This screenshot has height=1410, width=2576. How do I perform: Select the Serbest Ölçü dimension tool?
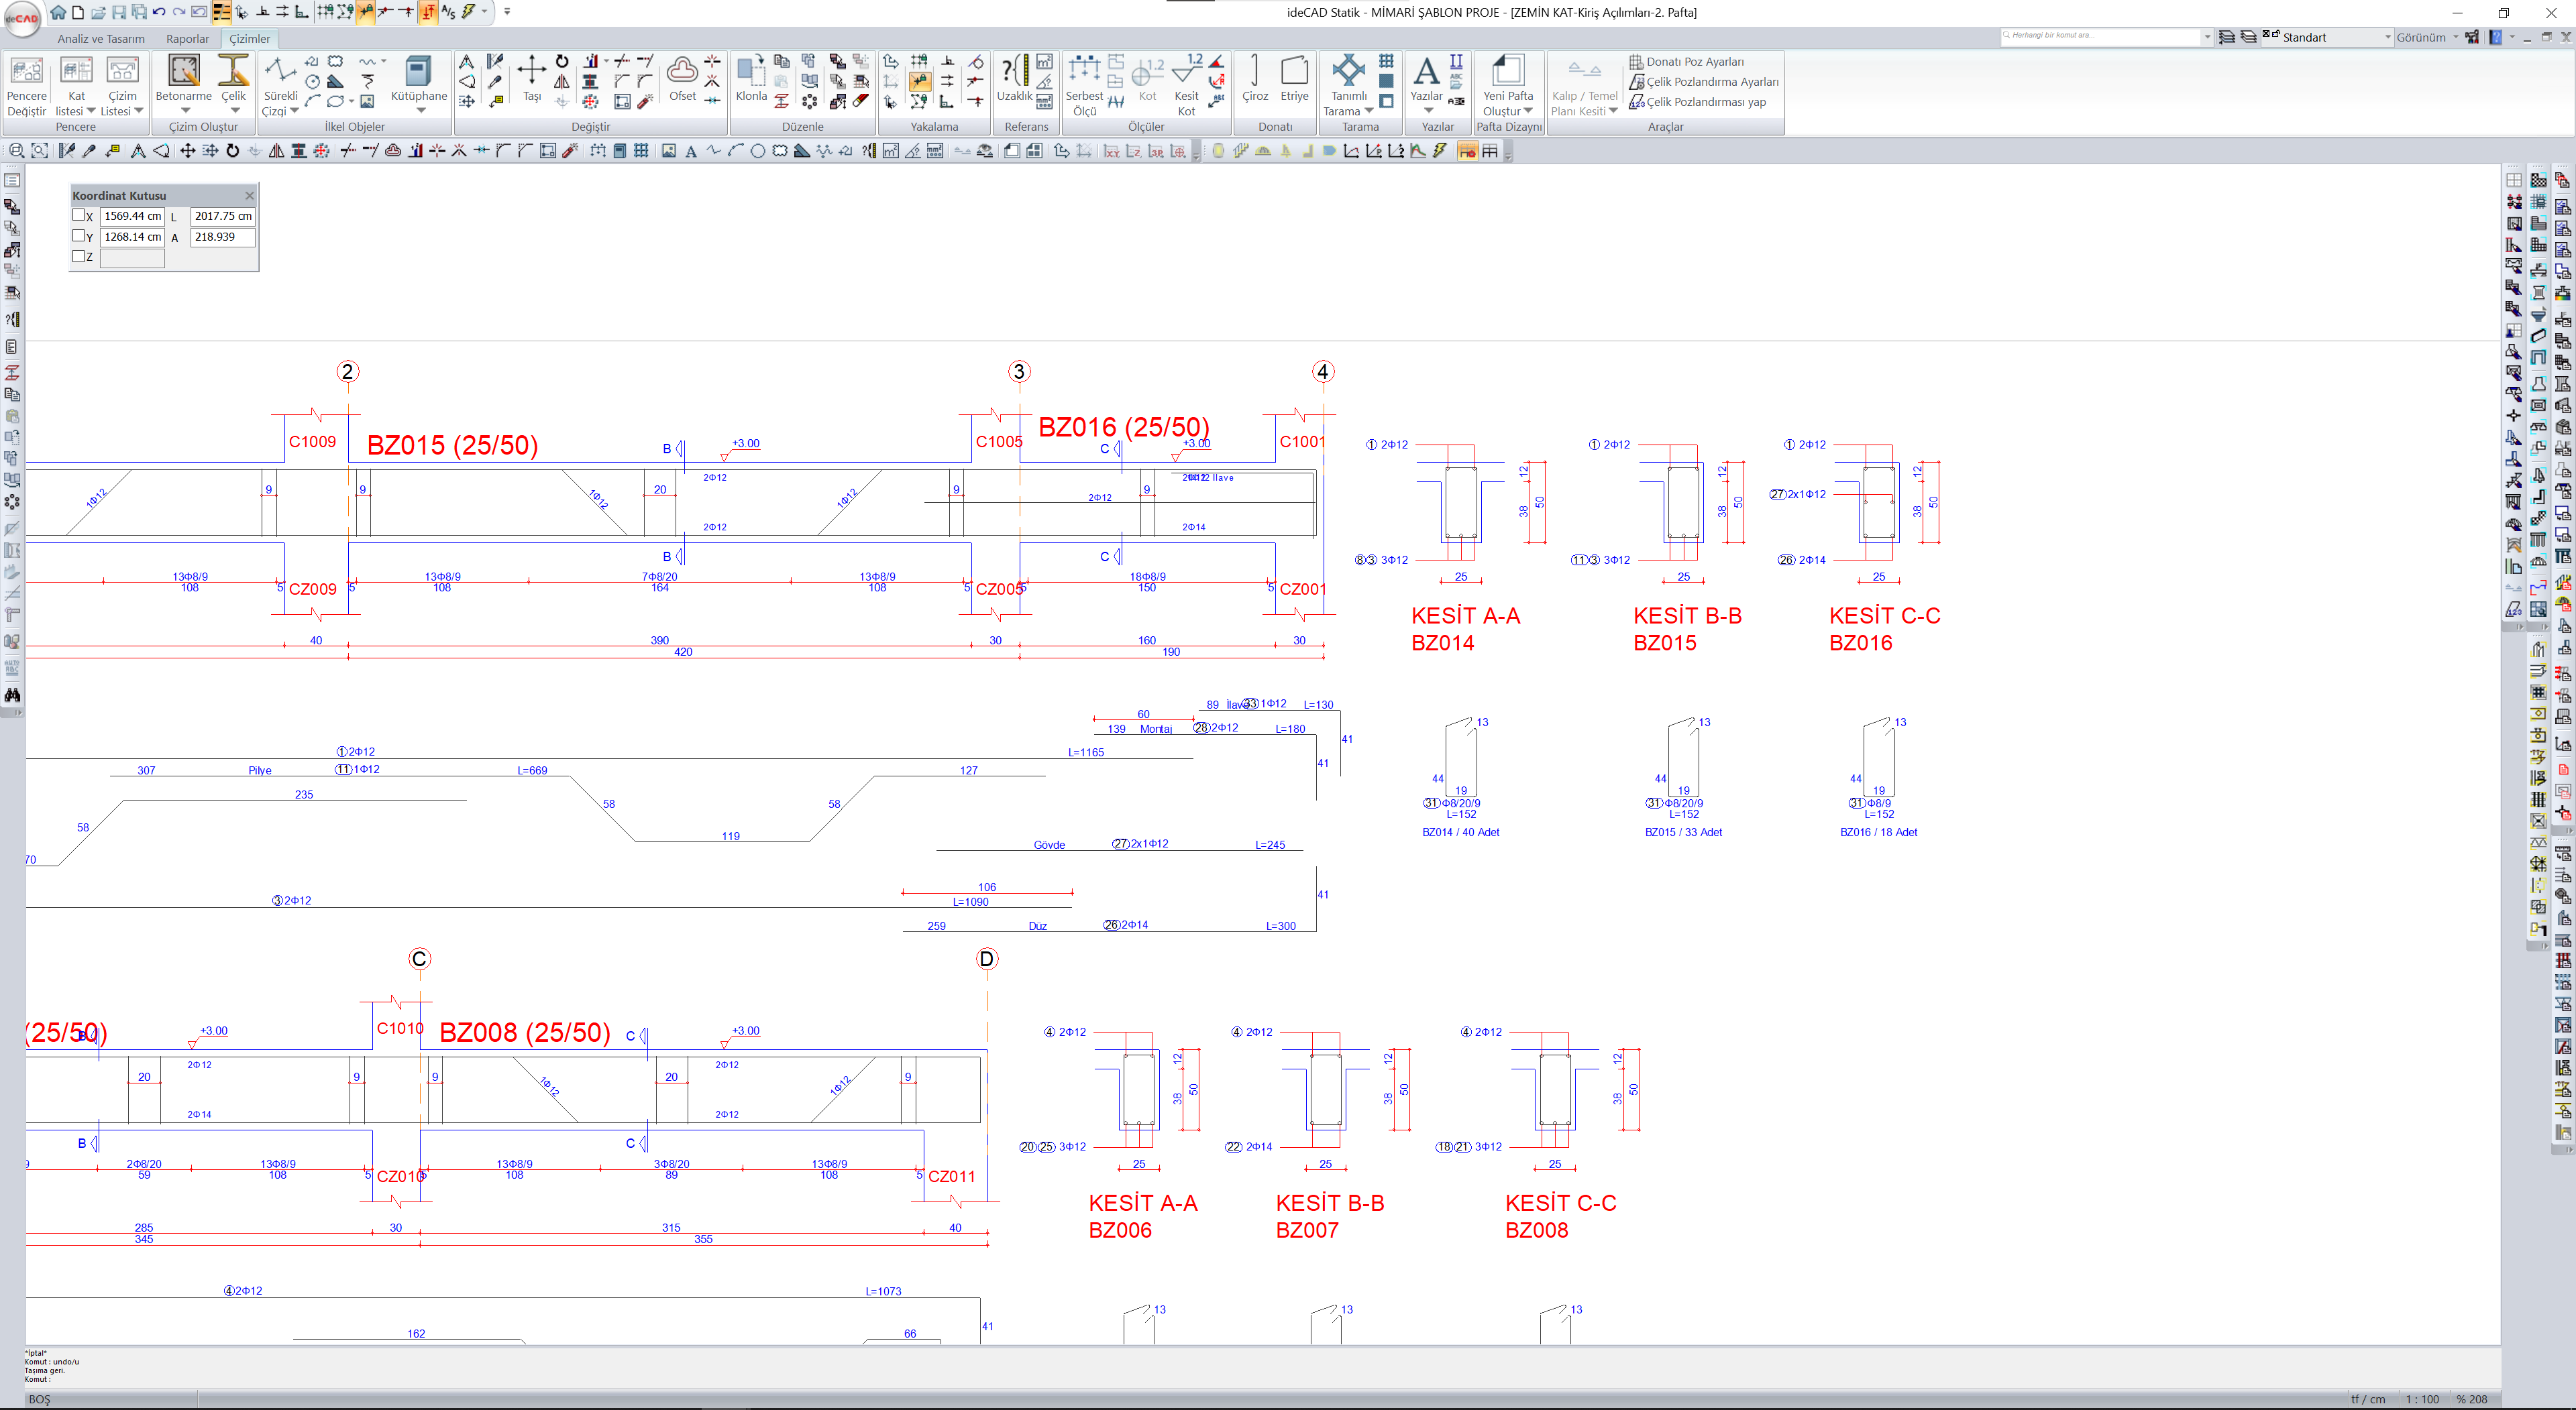(x=1084, y=72)
